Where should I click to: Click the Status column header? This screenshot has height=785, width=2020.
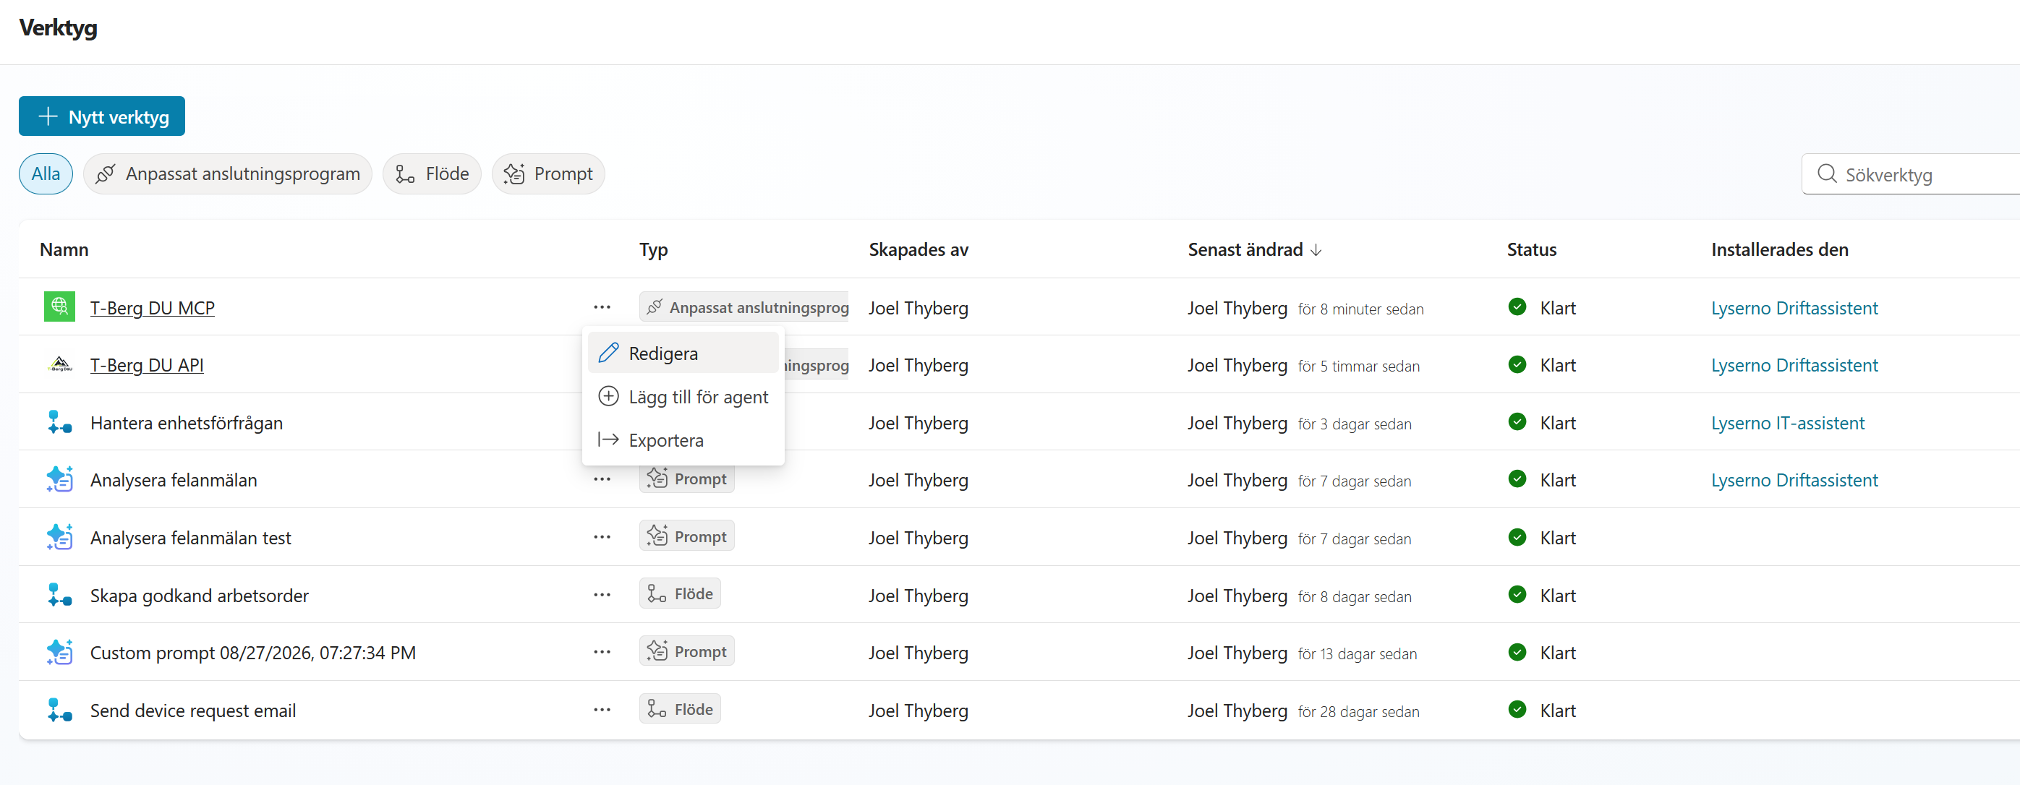1532,250
